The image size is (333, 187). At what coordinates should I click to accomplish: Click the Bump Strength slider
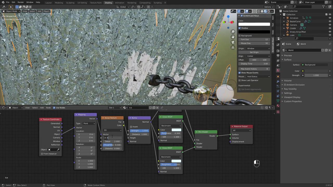pyautogui.click(x=139, y=131)
